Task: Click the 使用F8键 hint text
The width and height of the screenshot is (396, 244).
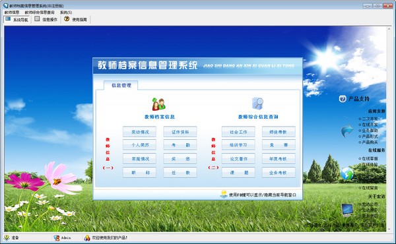Action: (263, 195)
